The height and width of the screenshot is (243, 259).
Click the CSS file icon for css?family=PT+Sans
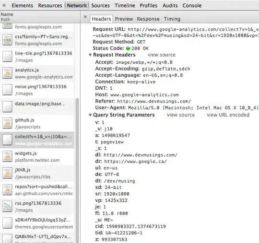click(7, 40)
